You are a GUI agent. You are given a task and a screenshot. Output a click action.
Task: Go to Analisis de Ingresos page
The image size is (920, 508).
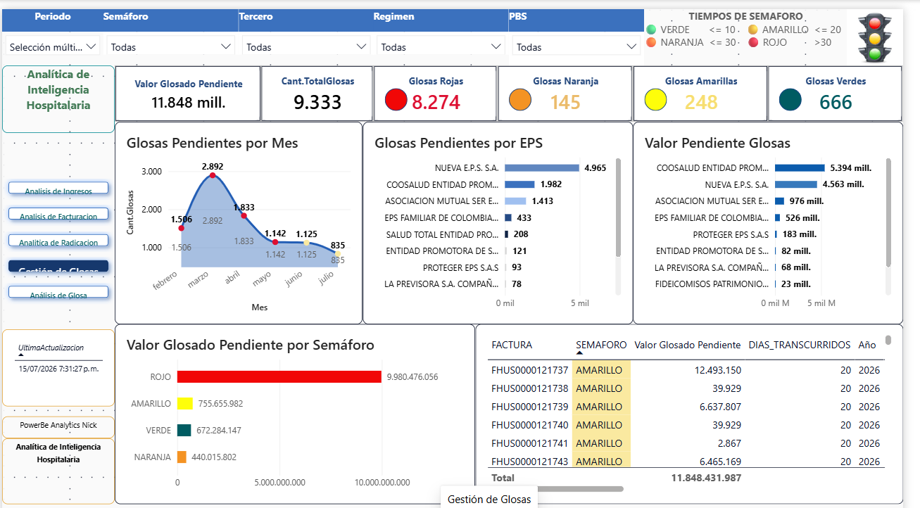(58, 189)
